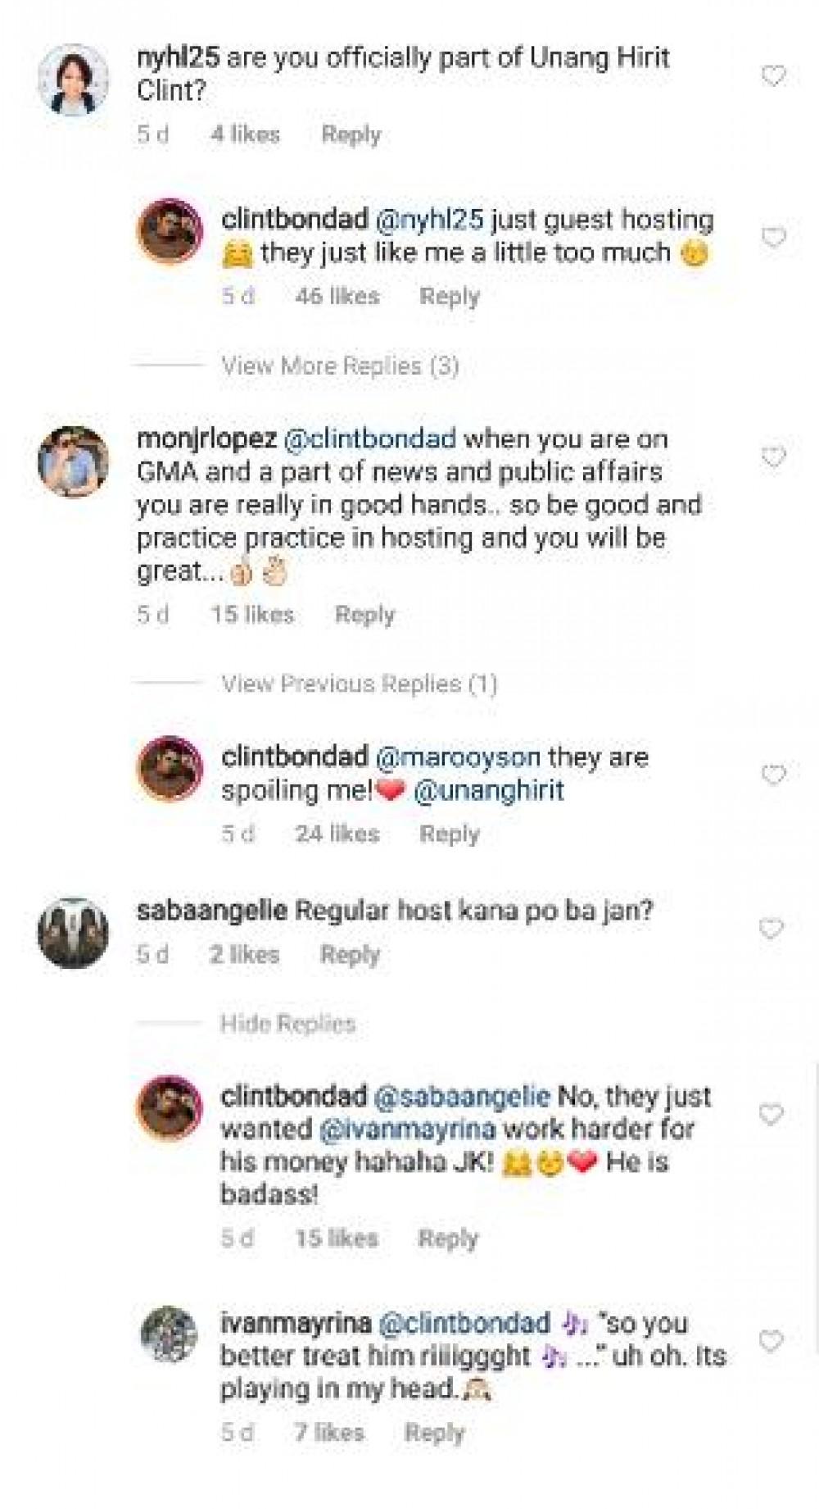Heart monjrlopez's comment about GMA
Image resolution: width=819 pixels, height=1509 pixels.
tap(773, 457)
